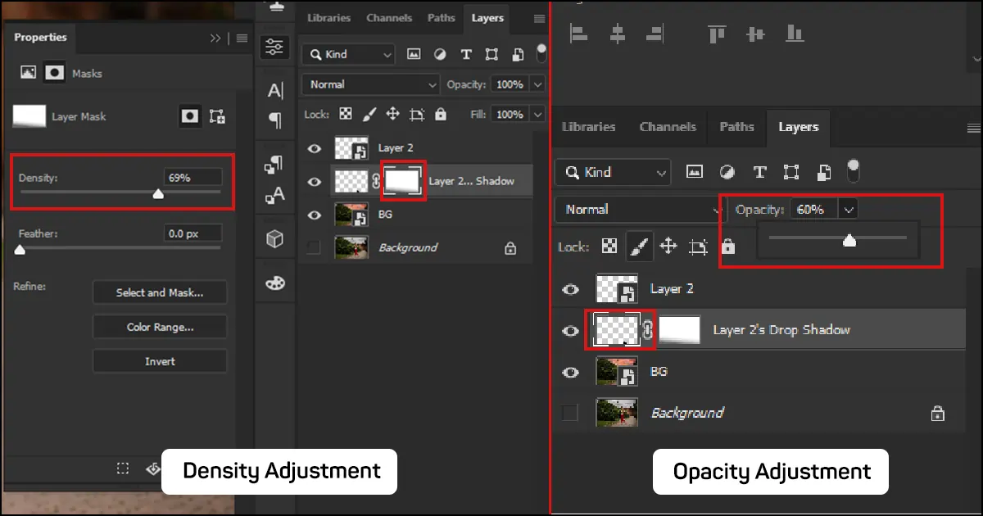
Task: Open the Select and Mask dialog
Action: 160,292
